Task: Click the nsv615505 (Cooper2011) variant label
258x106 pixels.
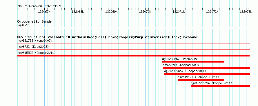Action: (37, 53)
